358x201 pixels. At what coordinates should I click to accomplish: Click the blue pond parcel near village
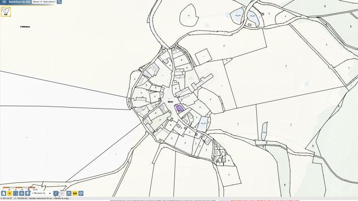[203, 124]
